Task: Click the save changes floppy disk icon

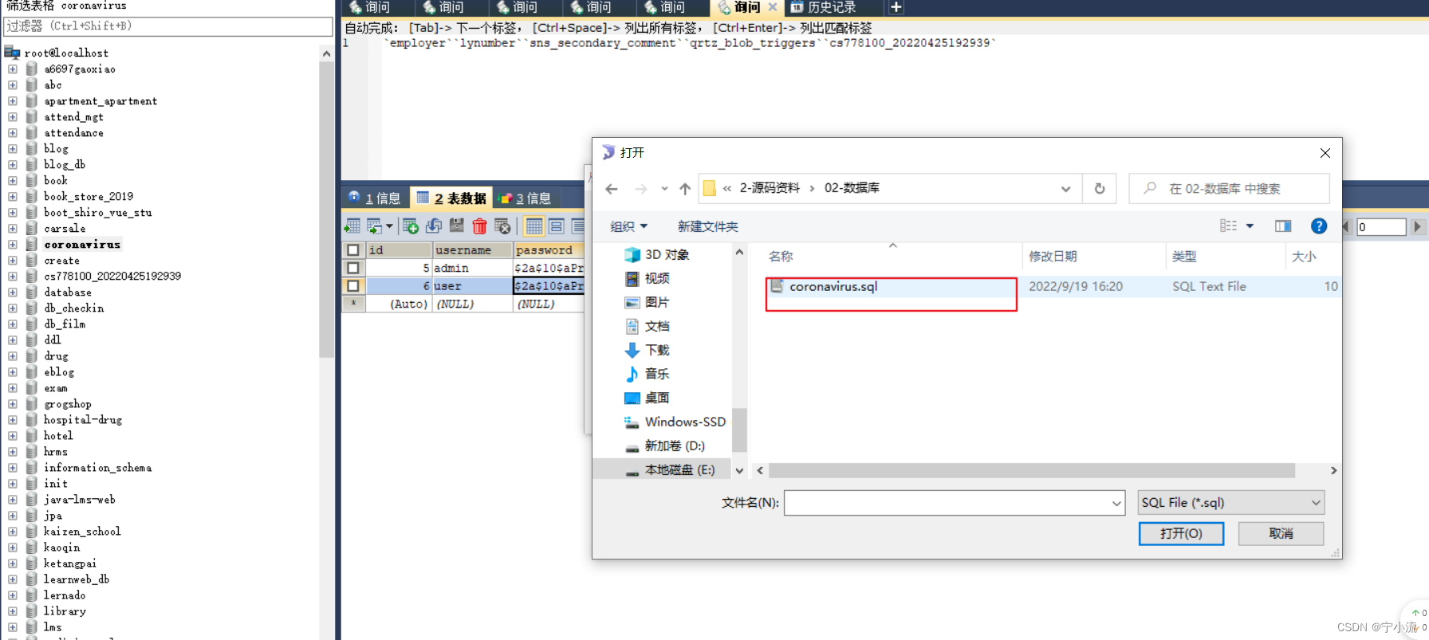Action: click(x=457, y=226)
